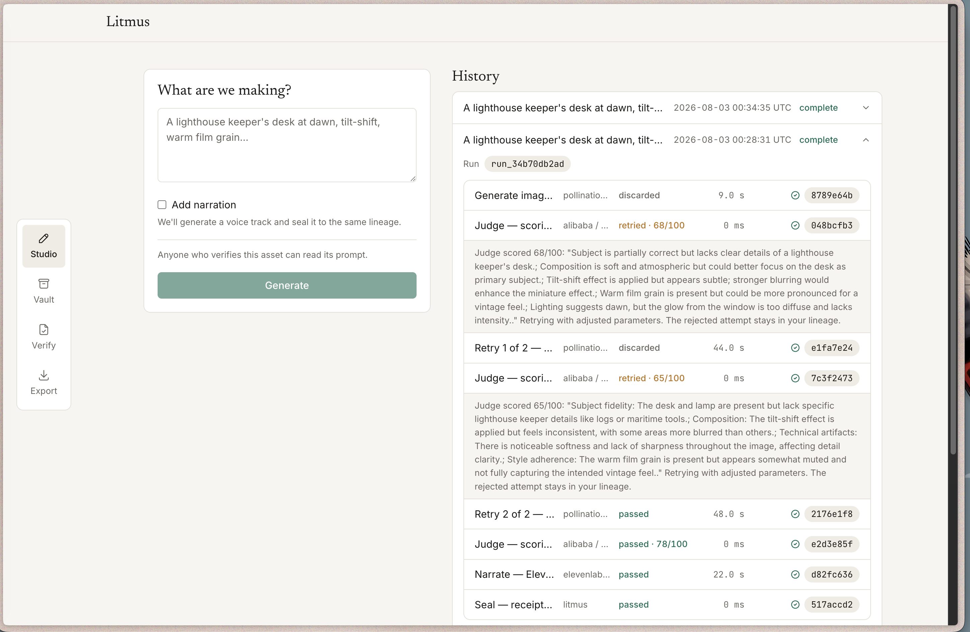Click the History heading

[475, 76]
